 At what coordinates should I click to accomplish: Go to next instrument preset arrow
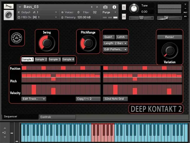click(x=97, y=7)
